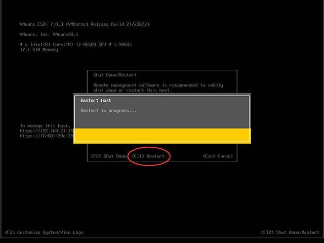Screen dimensions: 324x243
Task: Open the https://192.168.21.15 management URL
Action: (47, 131)
